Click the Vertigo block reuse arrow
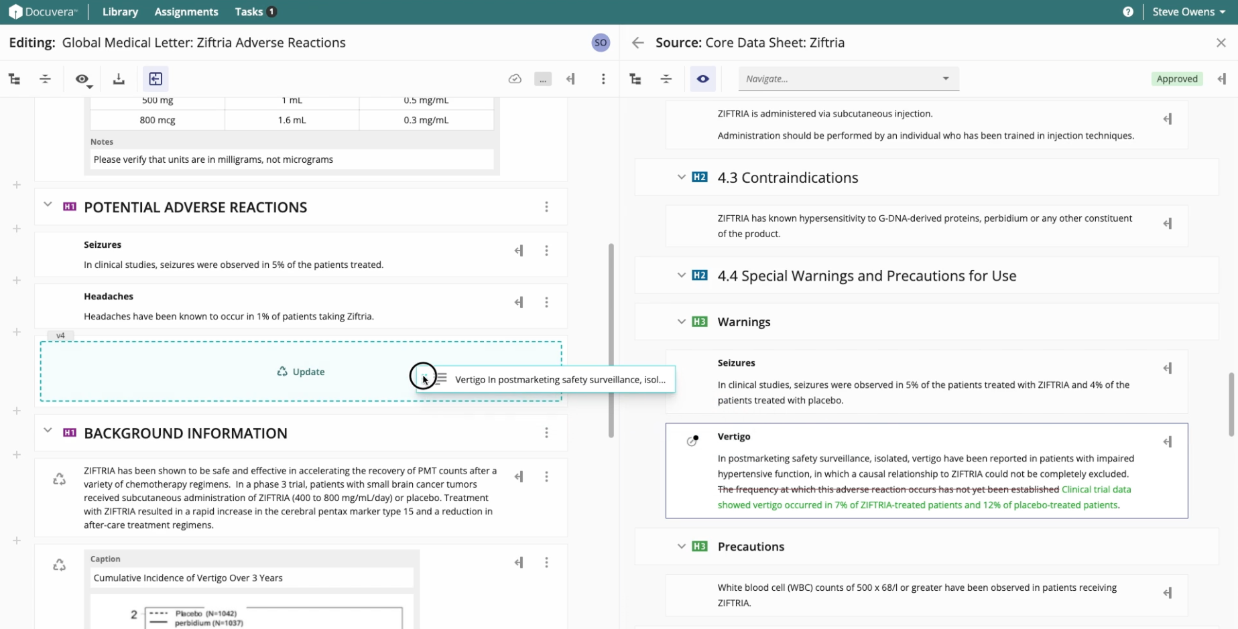1238x629 pixels. 1168,441
